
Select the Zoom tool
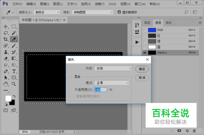[14, 84]
